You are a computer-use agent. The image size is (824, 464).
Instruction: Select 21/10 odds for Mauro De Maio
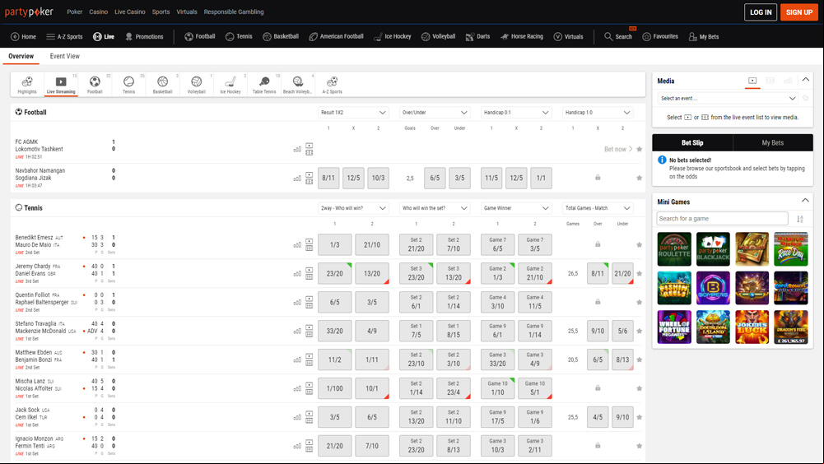pos(372,245)
